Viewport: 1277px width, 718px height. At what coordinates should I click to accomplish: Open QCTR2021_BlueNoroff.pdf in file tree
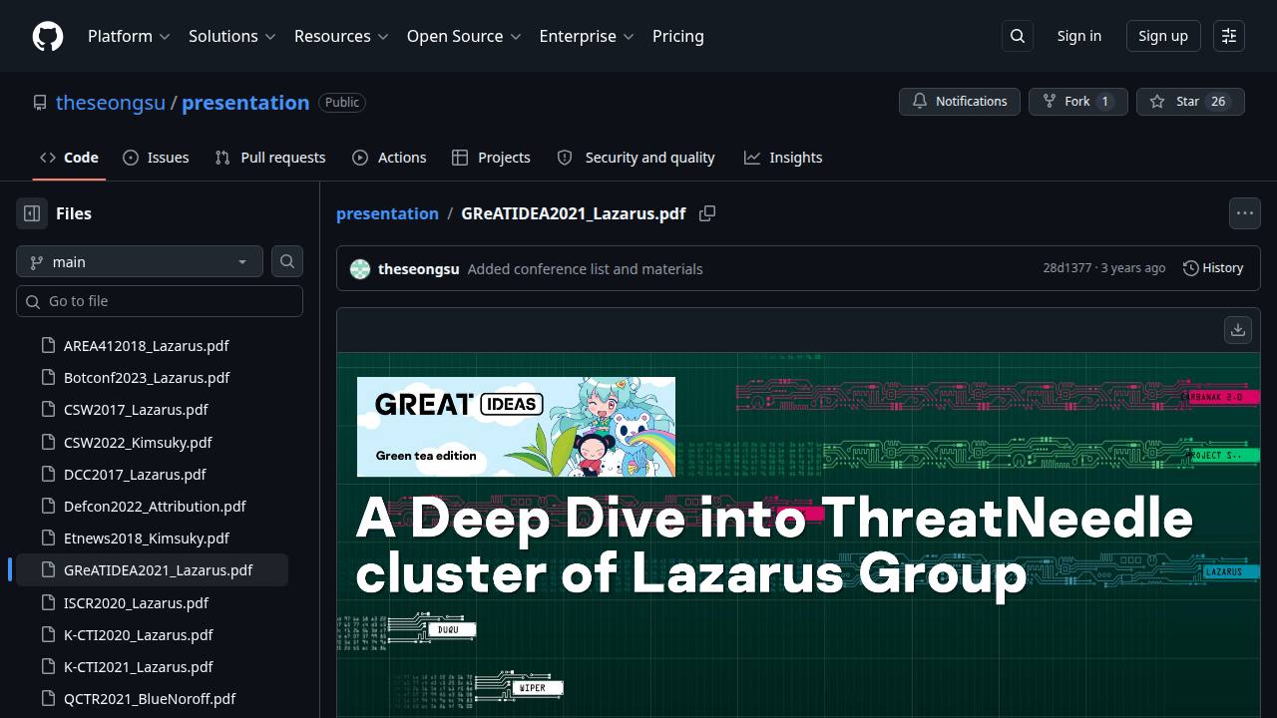150,698
